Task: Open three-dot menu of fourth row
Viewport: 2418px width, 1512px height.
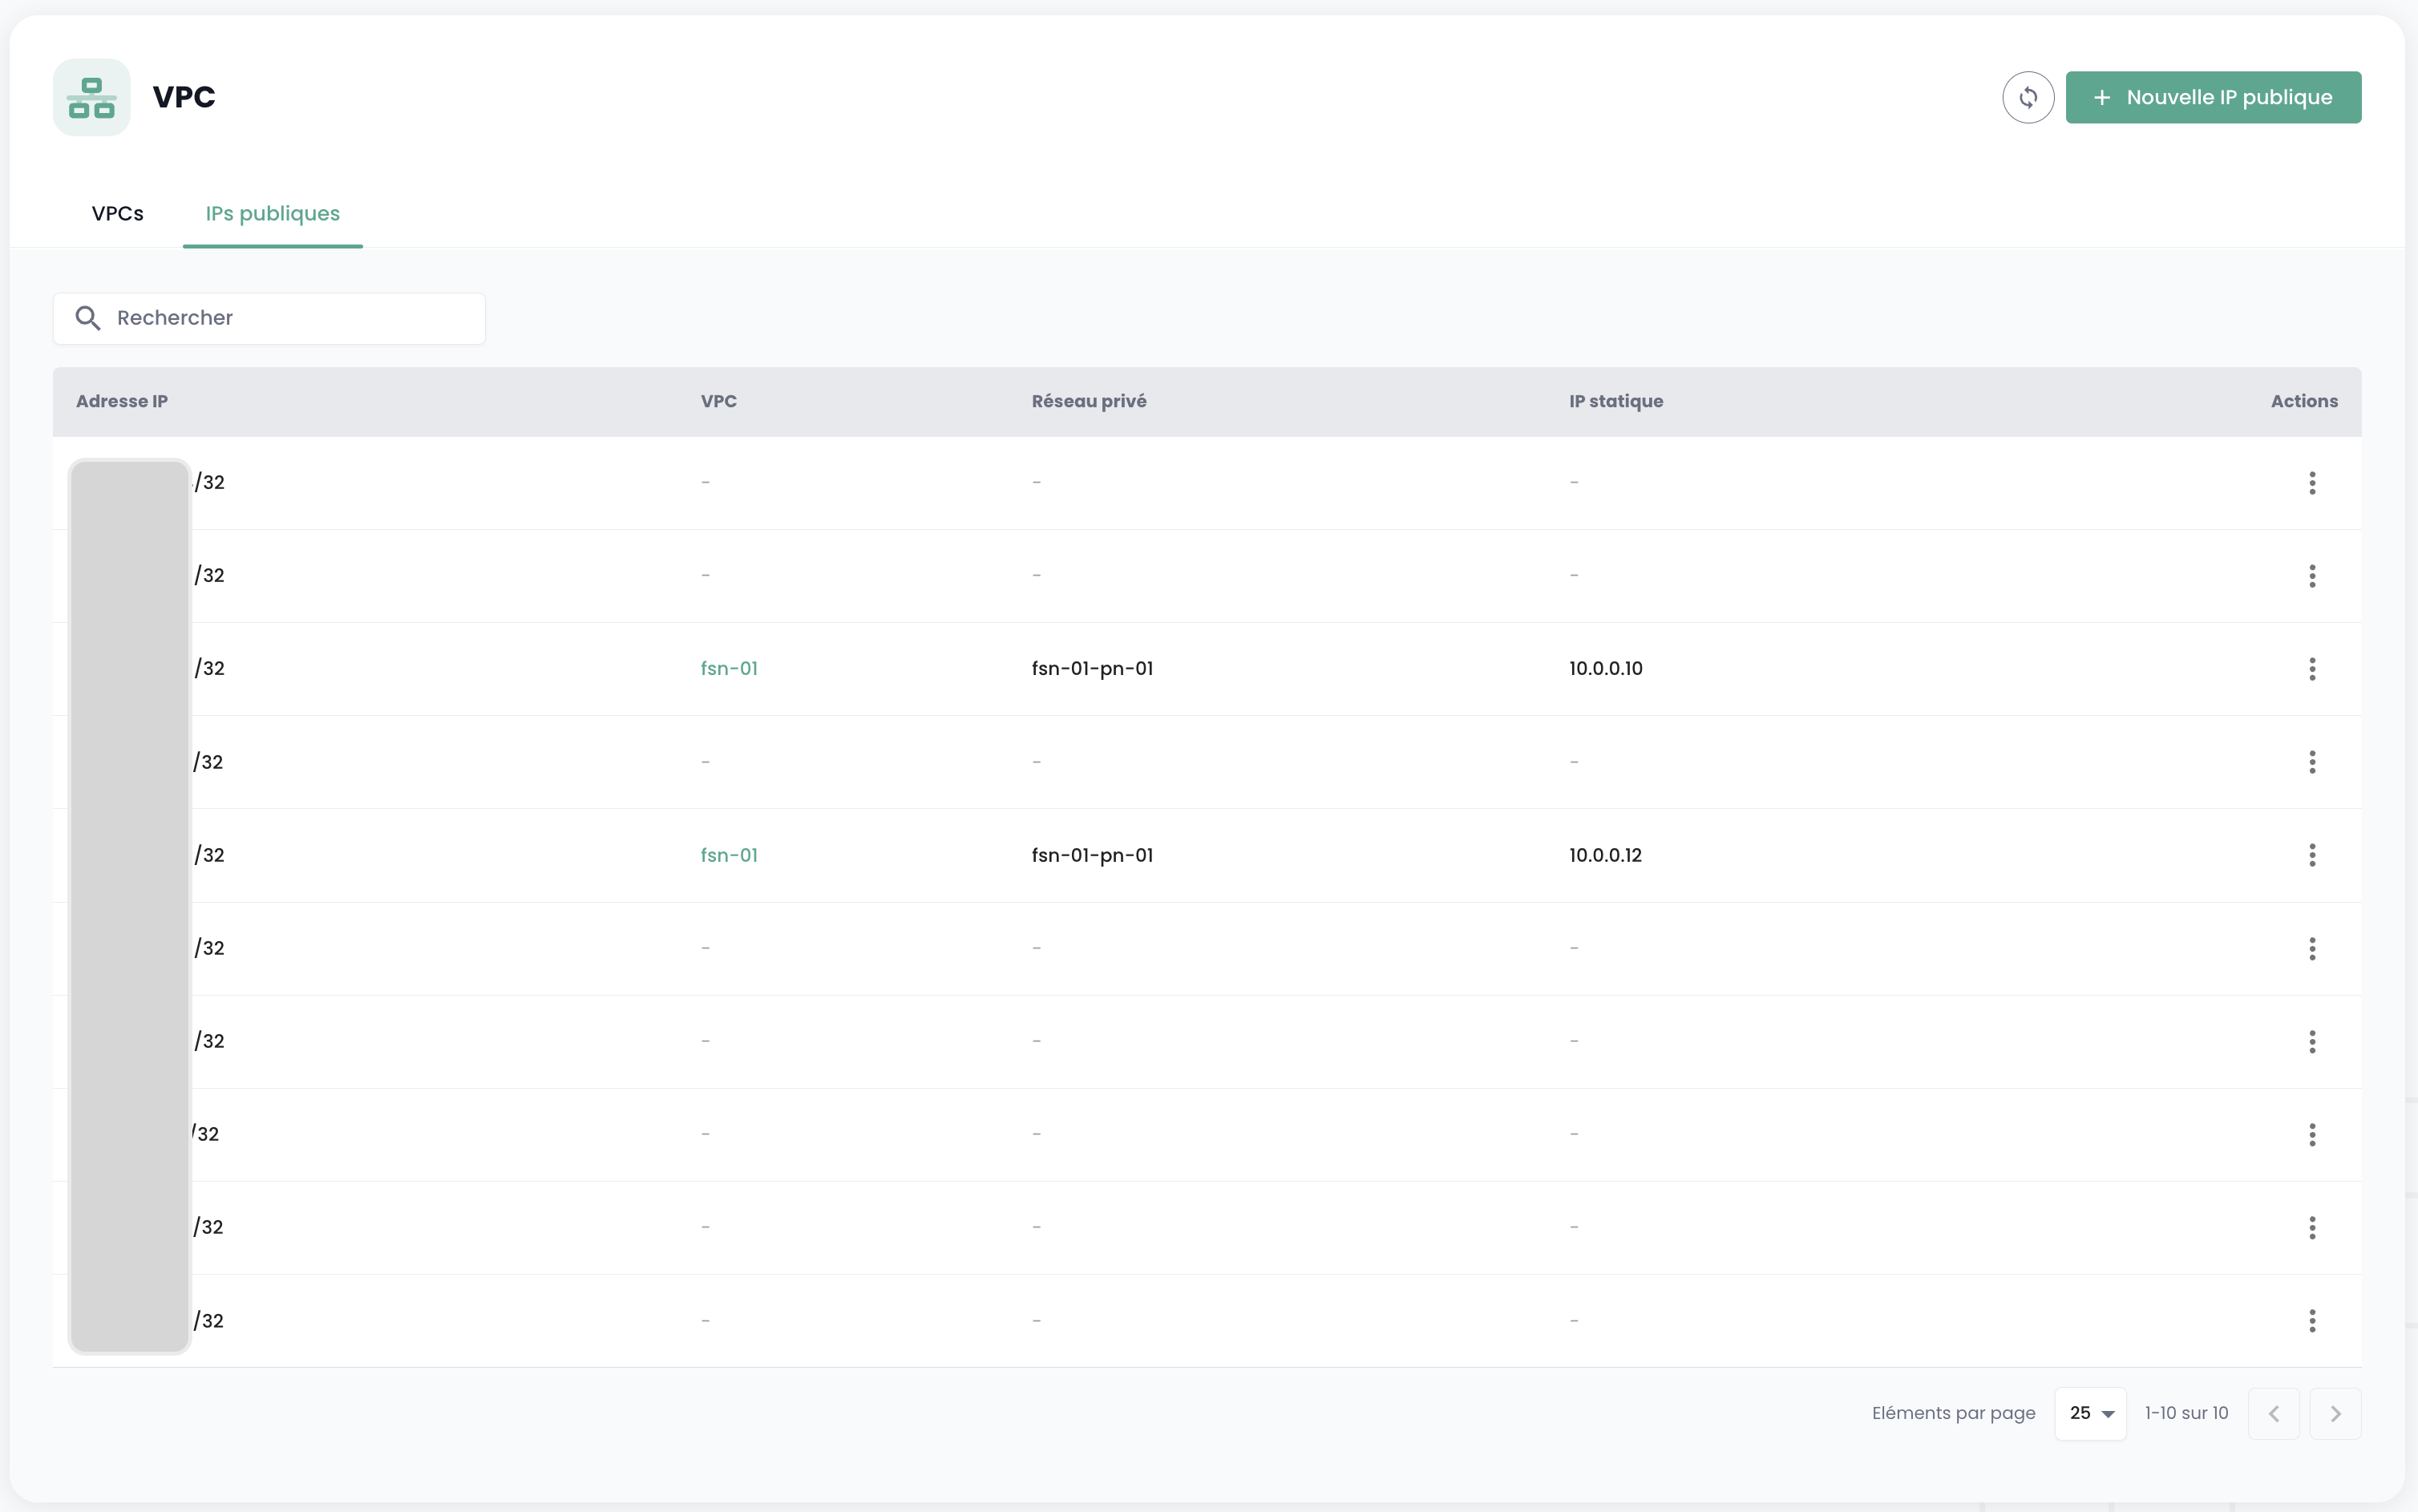Action: tap(2311, 762)
